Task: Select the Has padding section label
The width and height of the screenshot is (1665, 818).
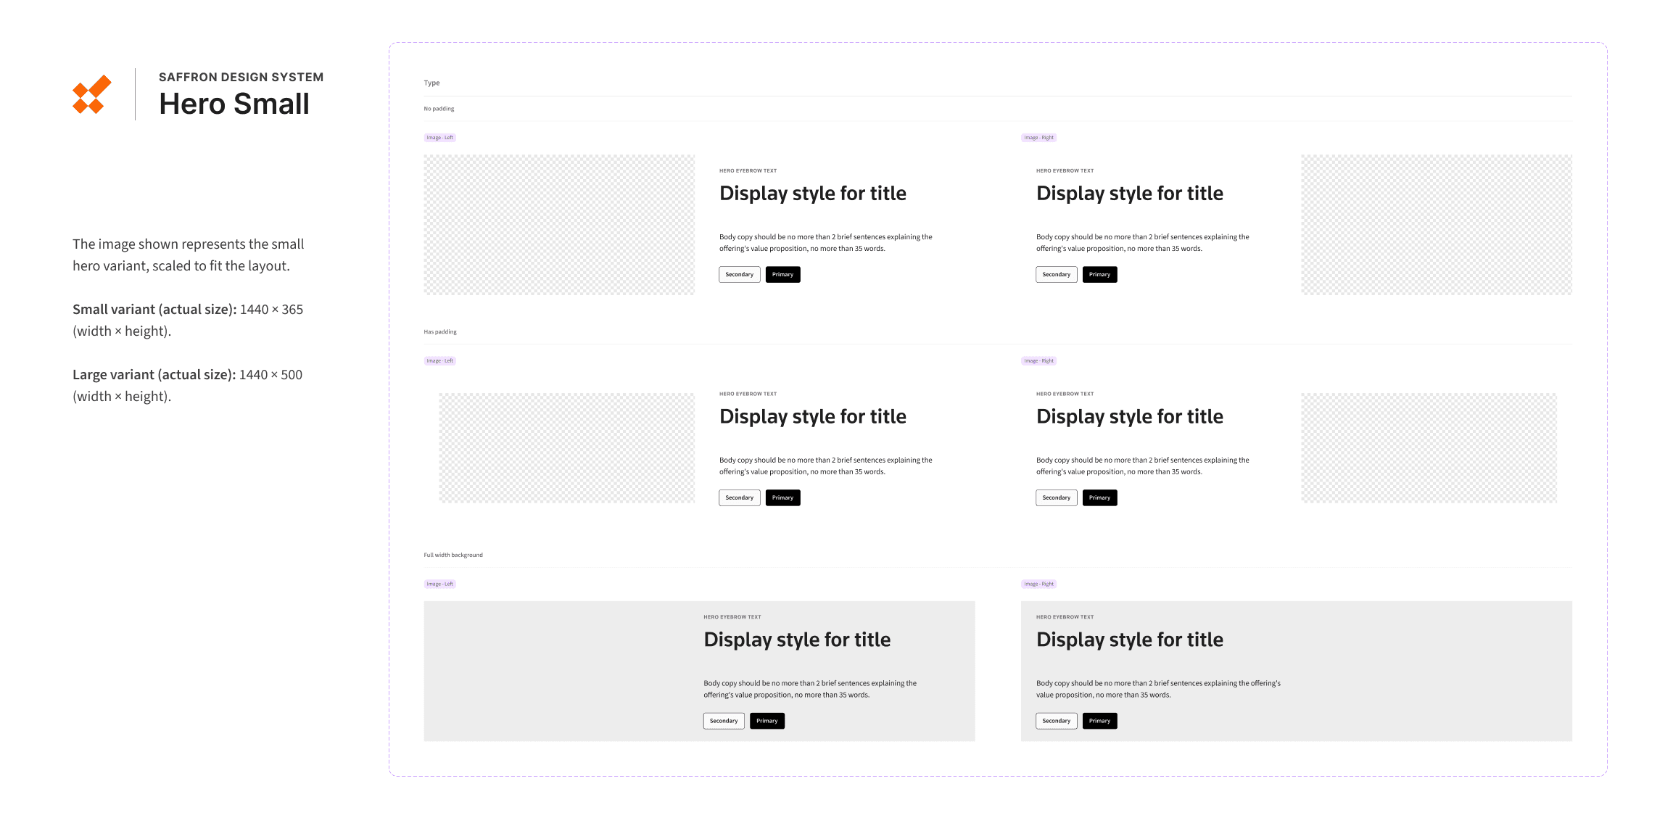Action: coord(440,332)
